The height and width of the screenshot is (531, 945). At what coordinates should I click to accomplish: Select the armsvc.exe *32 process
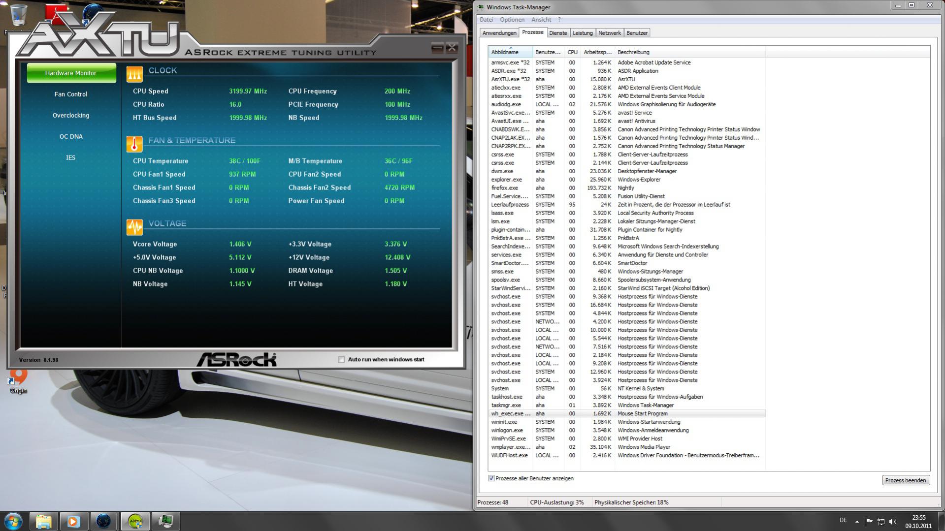coord(627,62)
